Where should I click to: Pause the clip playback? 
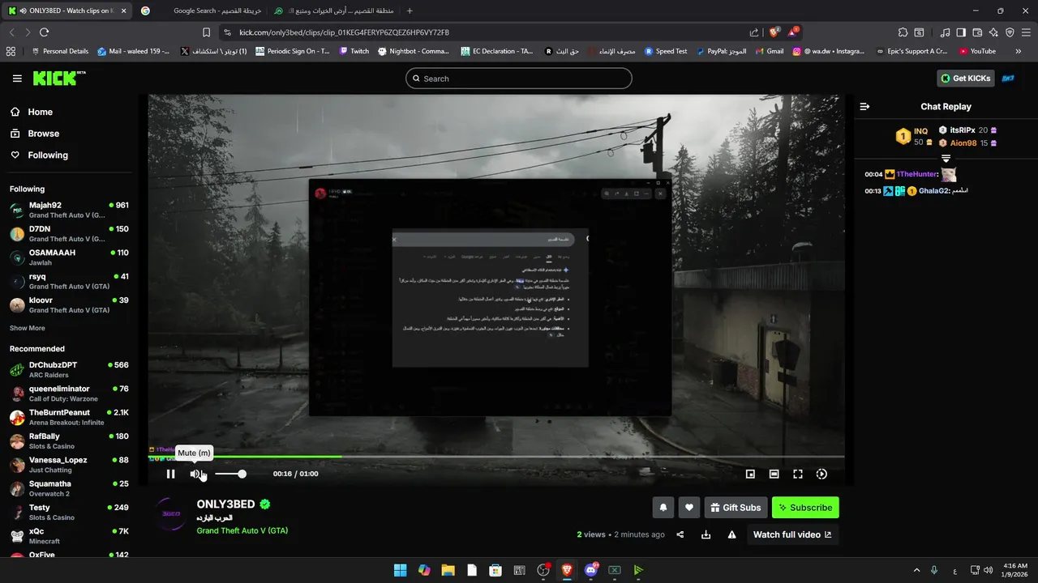point(170,474)
